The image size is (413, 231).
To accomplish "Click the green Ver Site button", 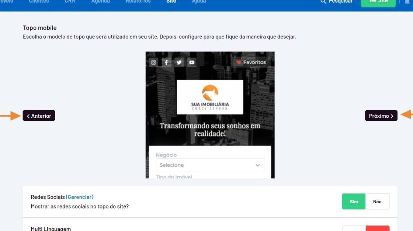I will tap(378, 2).
